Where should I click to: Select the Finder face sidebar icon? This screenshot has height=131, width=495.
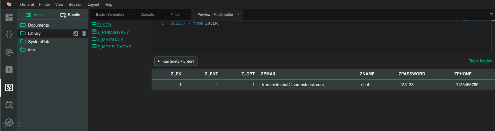(9, 87)
